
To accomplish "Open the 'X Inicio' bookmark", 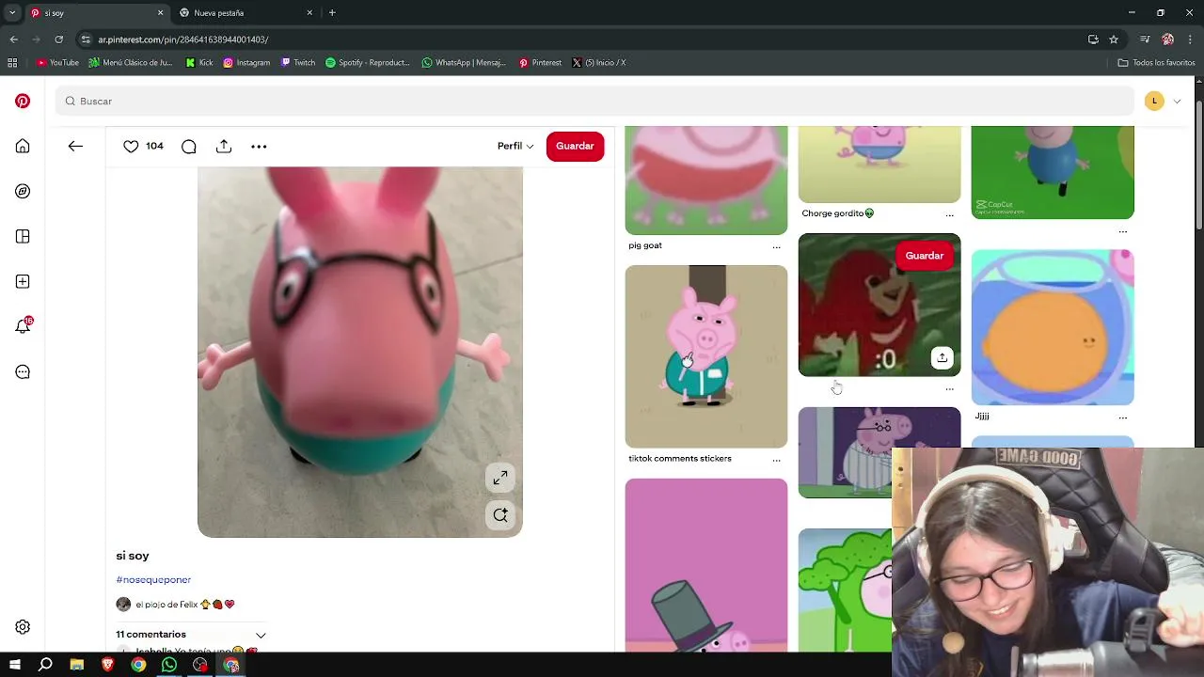I will click(x=598, y=63).
